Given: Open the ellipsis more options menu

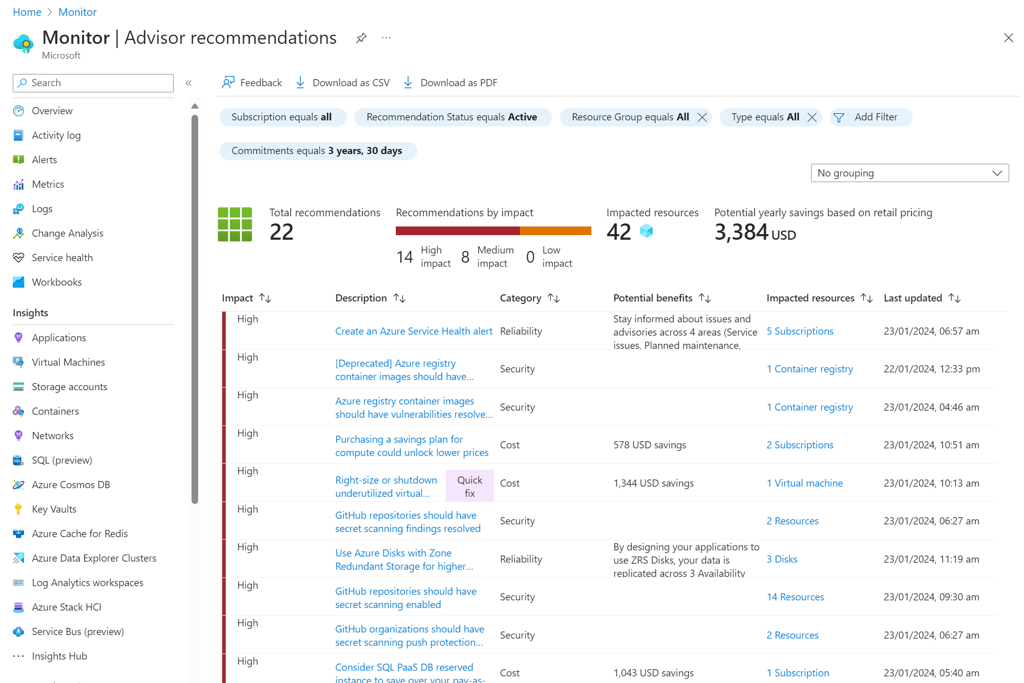Looking at the screenshot, I should (386, 38).
